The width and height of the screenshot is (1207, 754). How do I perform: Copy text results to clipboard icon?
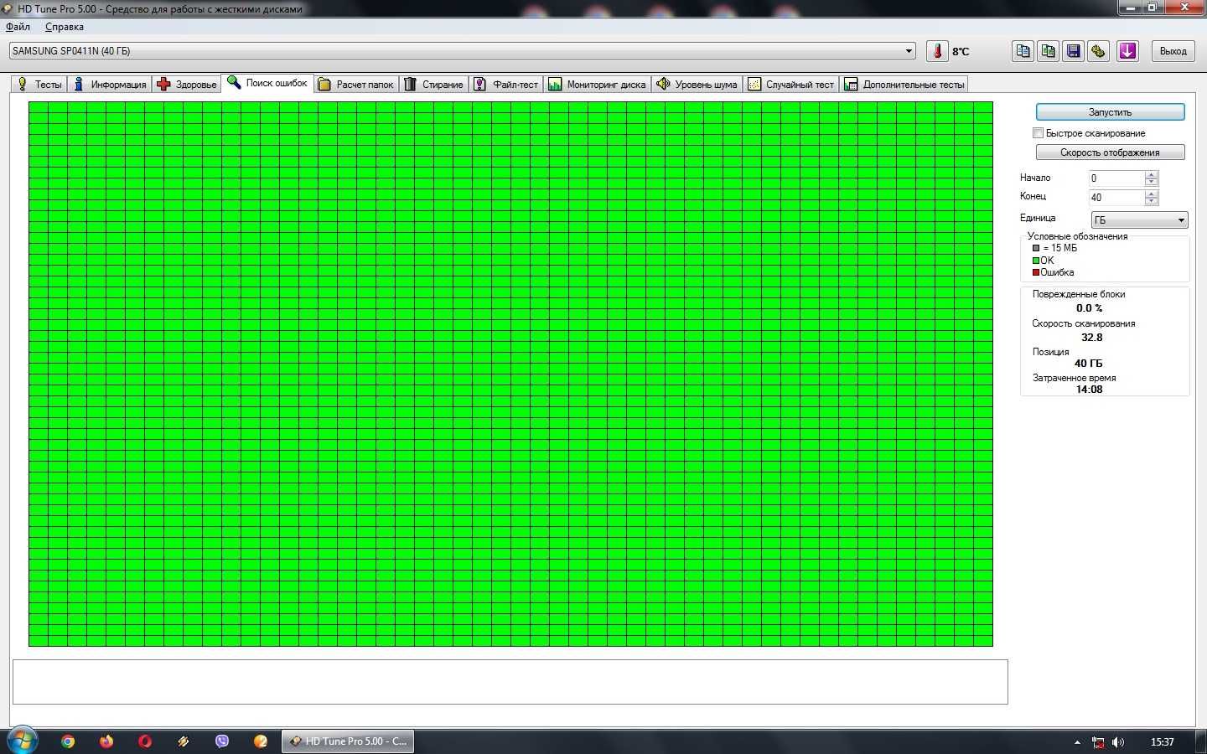click(1023, 51)
